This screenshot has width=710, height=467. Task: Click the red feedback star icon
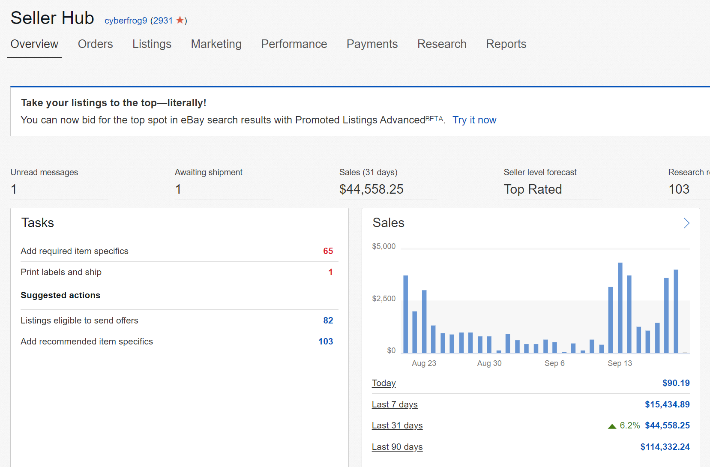pyautogui.click(x=180, y=20)
